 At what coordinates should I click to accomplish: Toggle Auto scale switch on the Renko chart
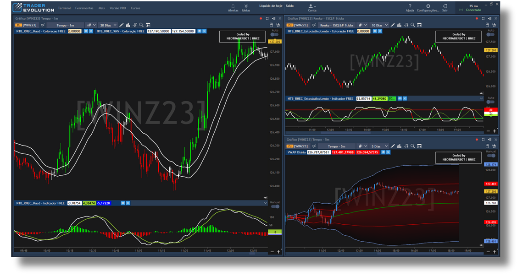click(490, 35)
